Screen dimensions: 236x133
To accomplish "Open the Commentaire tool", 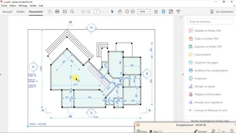I will (200, 55).
